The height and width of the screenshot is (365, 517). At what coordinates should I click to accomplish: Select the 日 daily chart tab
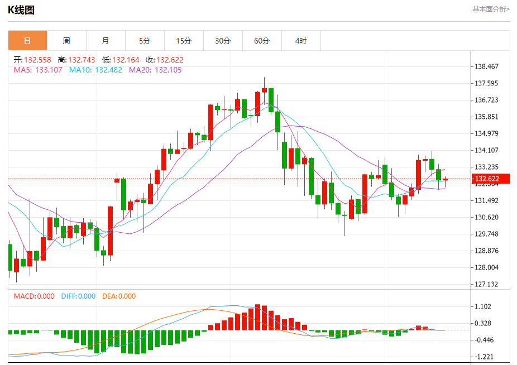pos(28,41)
